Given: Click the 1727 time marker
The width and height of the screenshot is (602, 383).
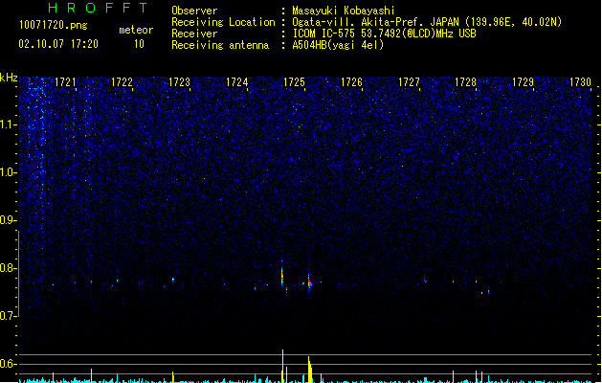Looking at the screenshot, I should point(409,82).
